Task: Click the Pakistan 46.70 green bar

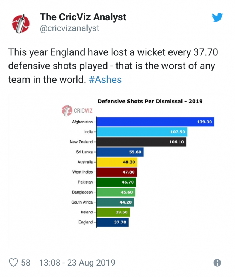Action: point(116,182)
